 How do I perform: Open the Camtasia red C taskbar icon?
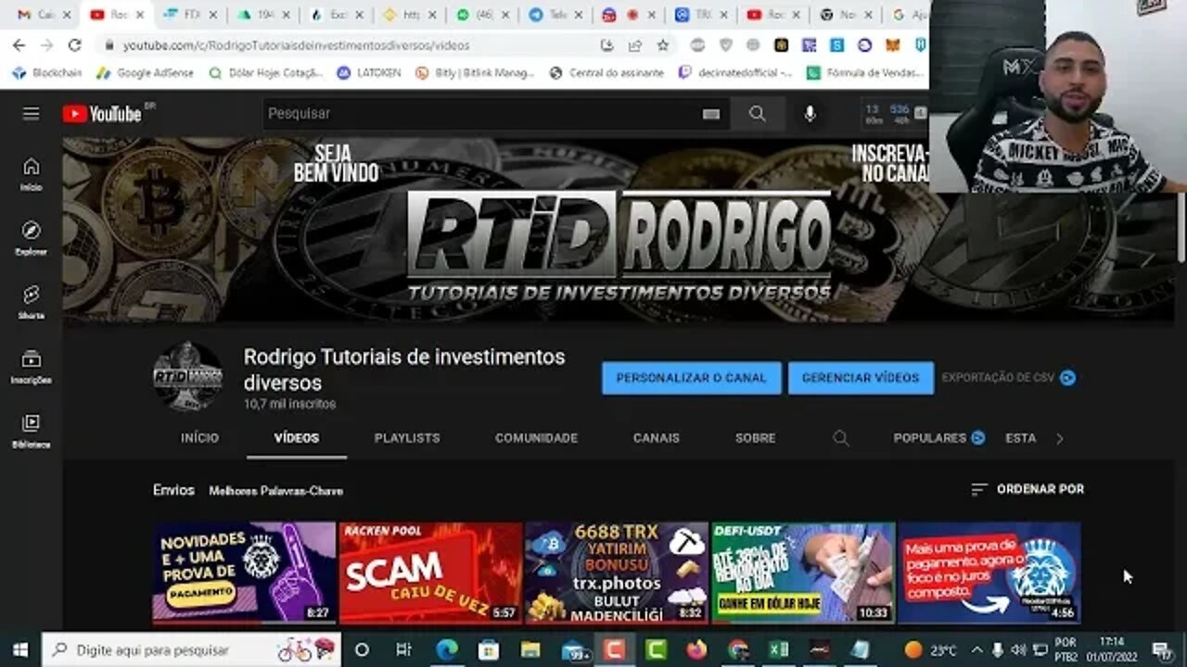click(x=613, y=649)
